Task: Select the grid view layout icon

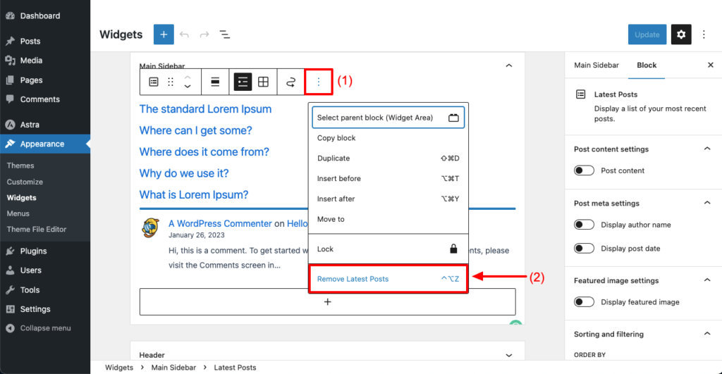Action: 263,82
